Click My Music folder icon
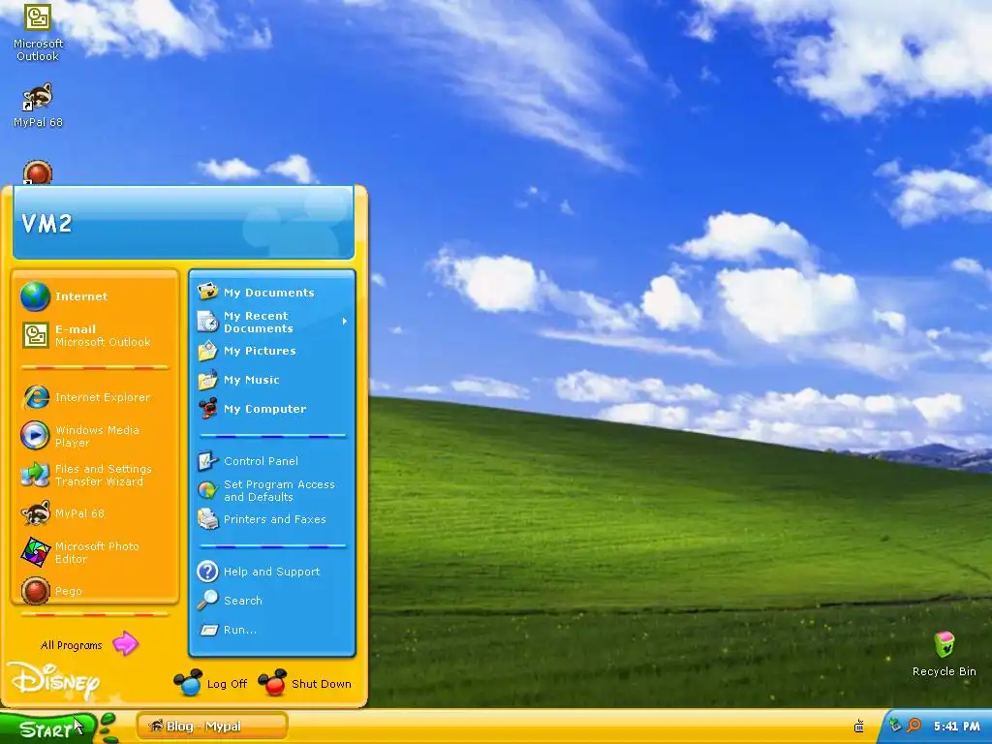This screenshot has width=992, height=744. tap(207, 380)
